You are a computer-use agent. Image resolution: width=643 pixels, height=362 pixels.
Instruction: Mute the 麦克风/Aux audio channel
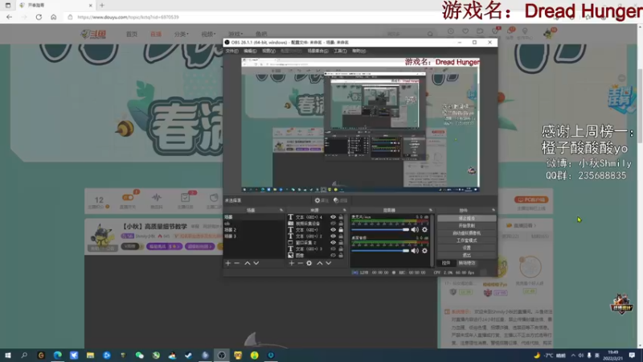tap(415, 230)
